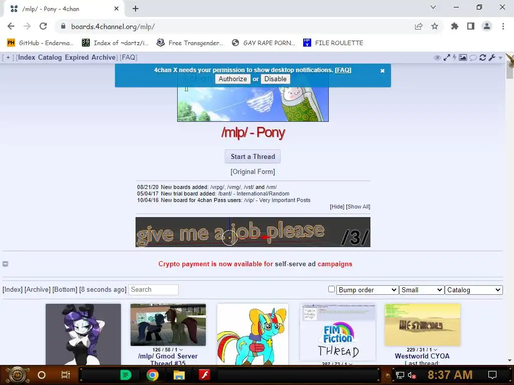Click [Archive] link above catalog
The image size is (514, 385).
[37, 289]
